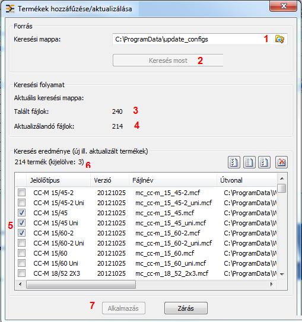Viewport: 302px width, 322px height.
Task: Sort by the Jelölőtípus column header
Action: [x=58, y=180]
